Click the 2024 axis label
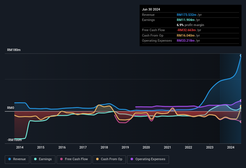Screen dimensions: 246x168 (231, 147)
